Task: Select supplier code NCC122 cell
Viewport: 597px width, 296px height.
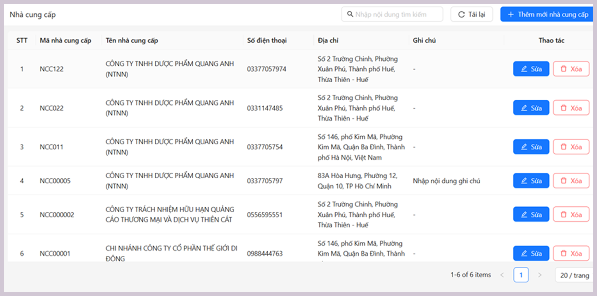Action: click(x=51, y=69)
